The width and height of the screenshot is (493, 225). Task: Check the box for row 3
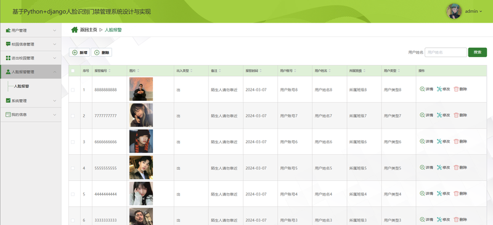click(x=73, y=142)
